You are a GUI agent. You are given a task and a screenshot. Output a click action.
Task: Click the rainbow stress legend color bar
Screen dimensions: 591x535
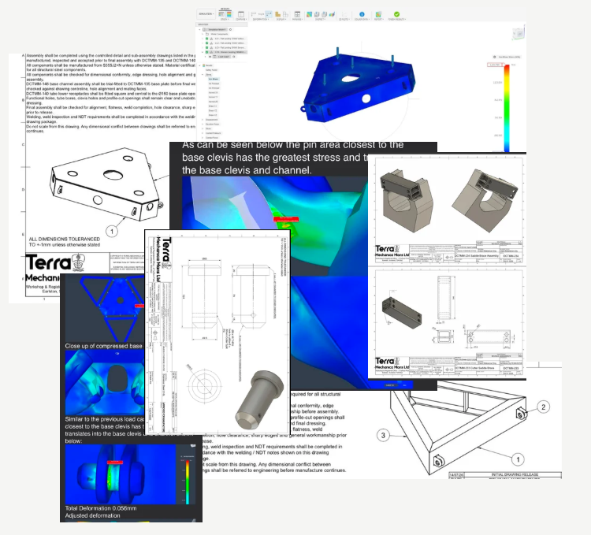tap(507, 108)
